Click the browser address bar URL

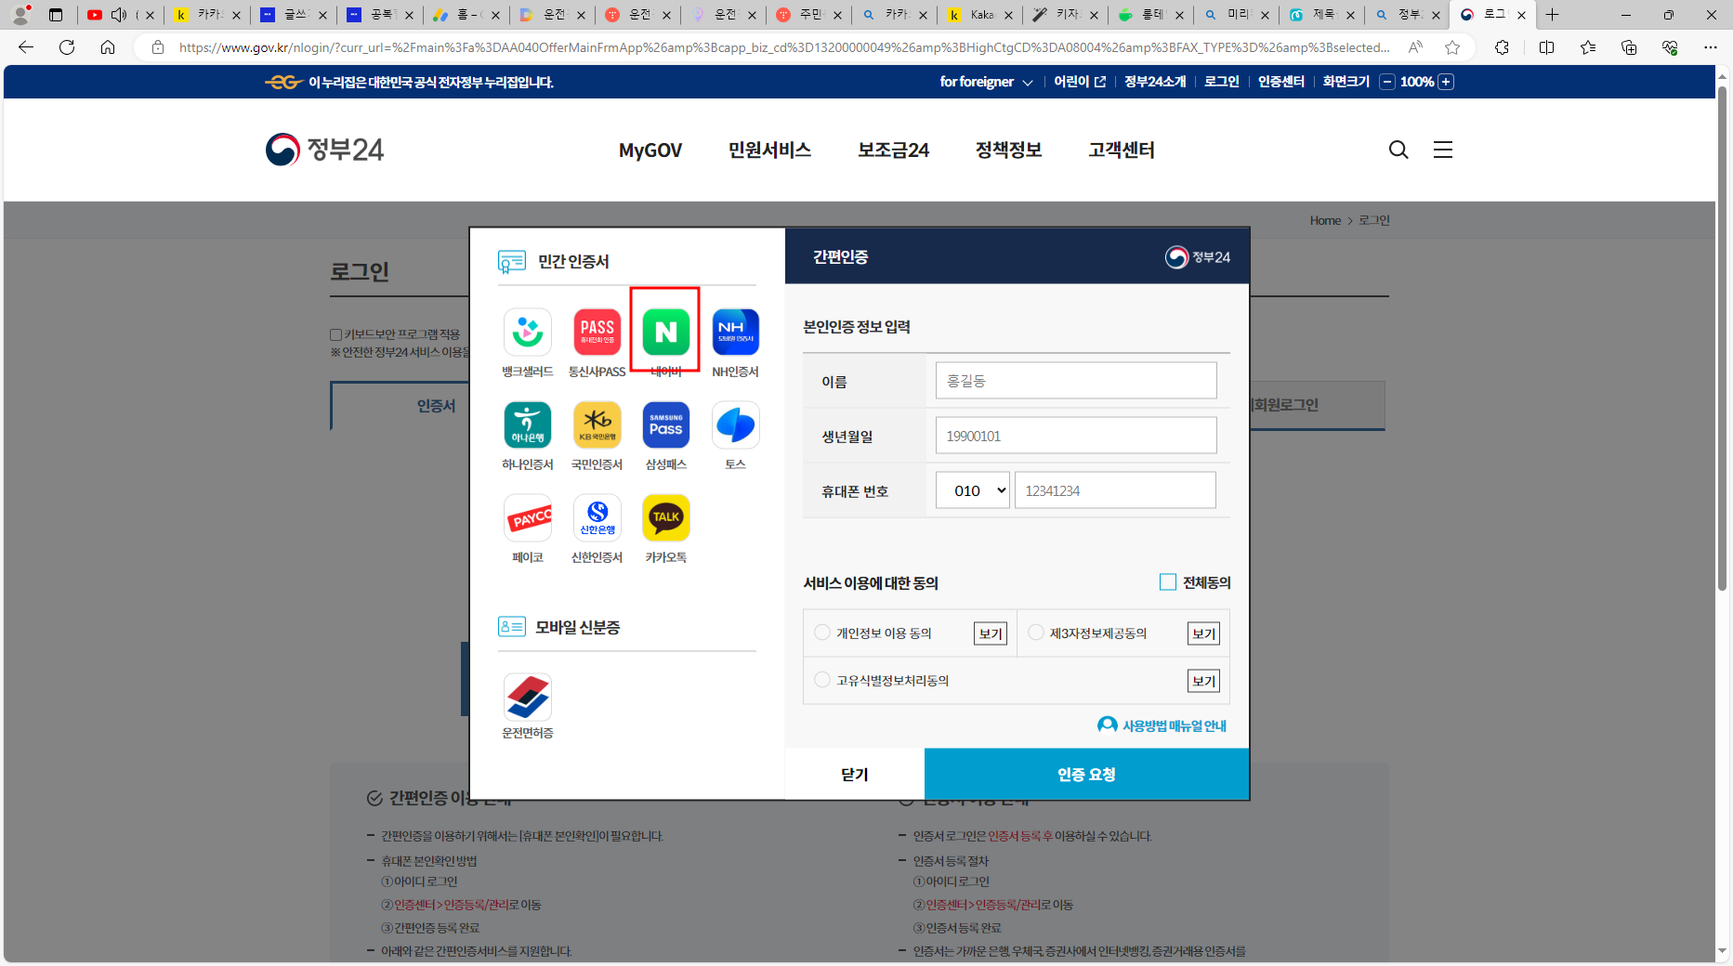click(x=783, y=47)
